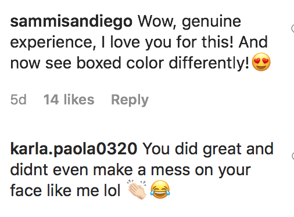Click the 'boxed color' phrase

coord(120,63)
